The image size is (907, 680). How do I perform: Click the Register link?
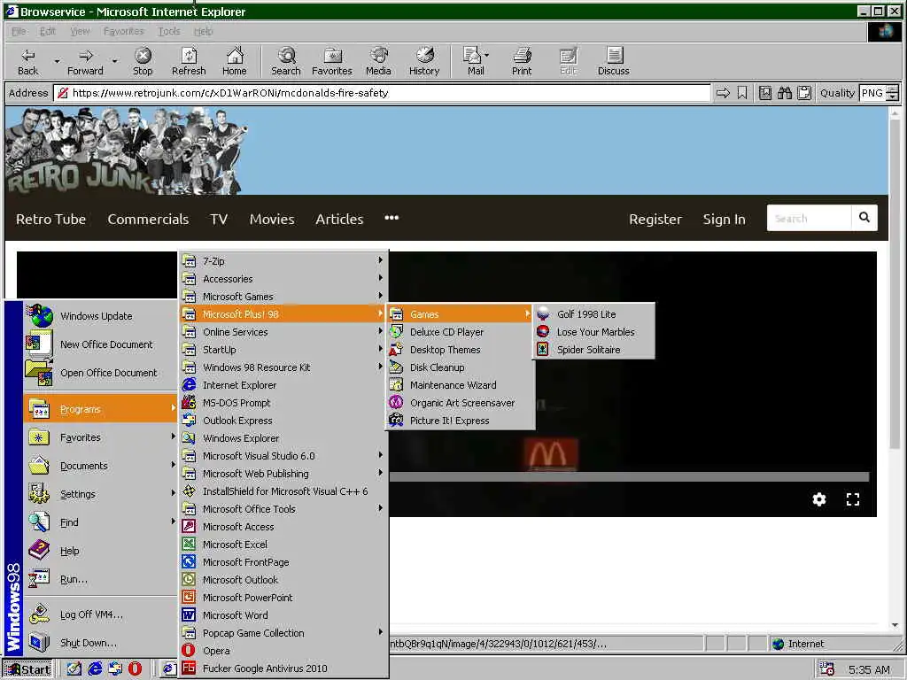pos(655,220)
